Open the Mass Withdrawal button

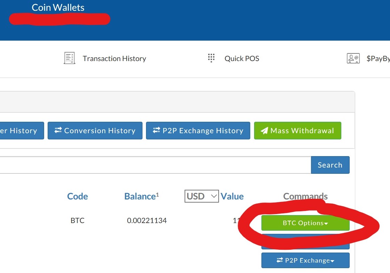298,130
